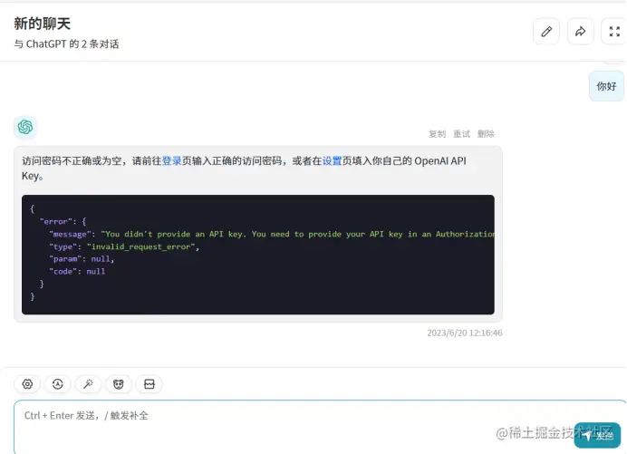Toggle fullscreen with the expand icon
627x454 pixels.
[x=613, y=31]
